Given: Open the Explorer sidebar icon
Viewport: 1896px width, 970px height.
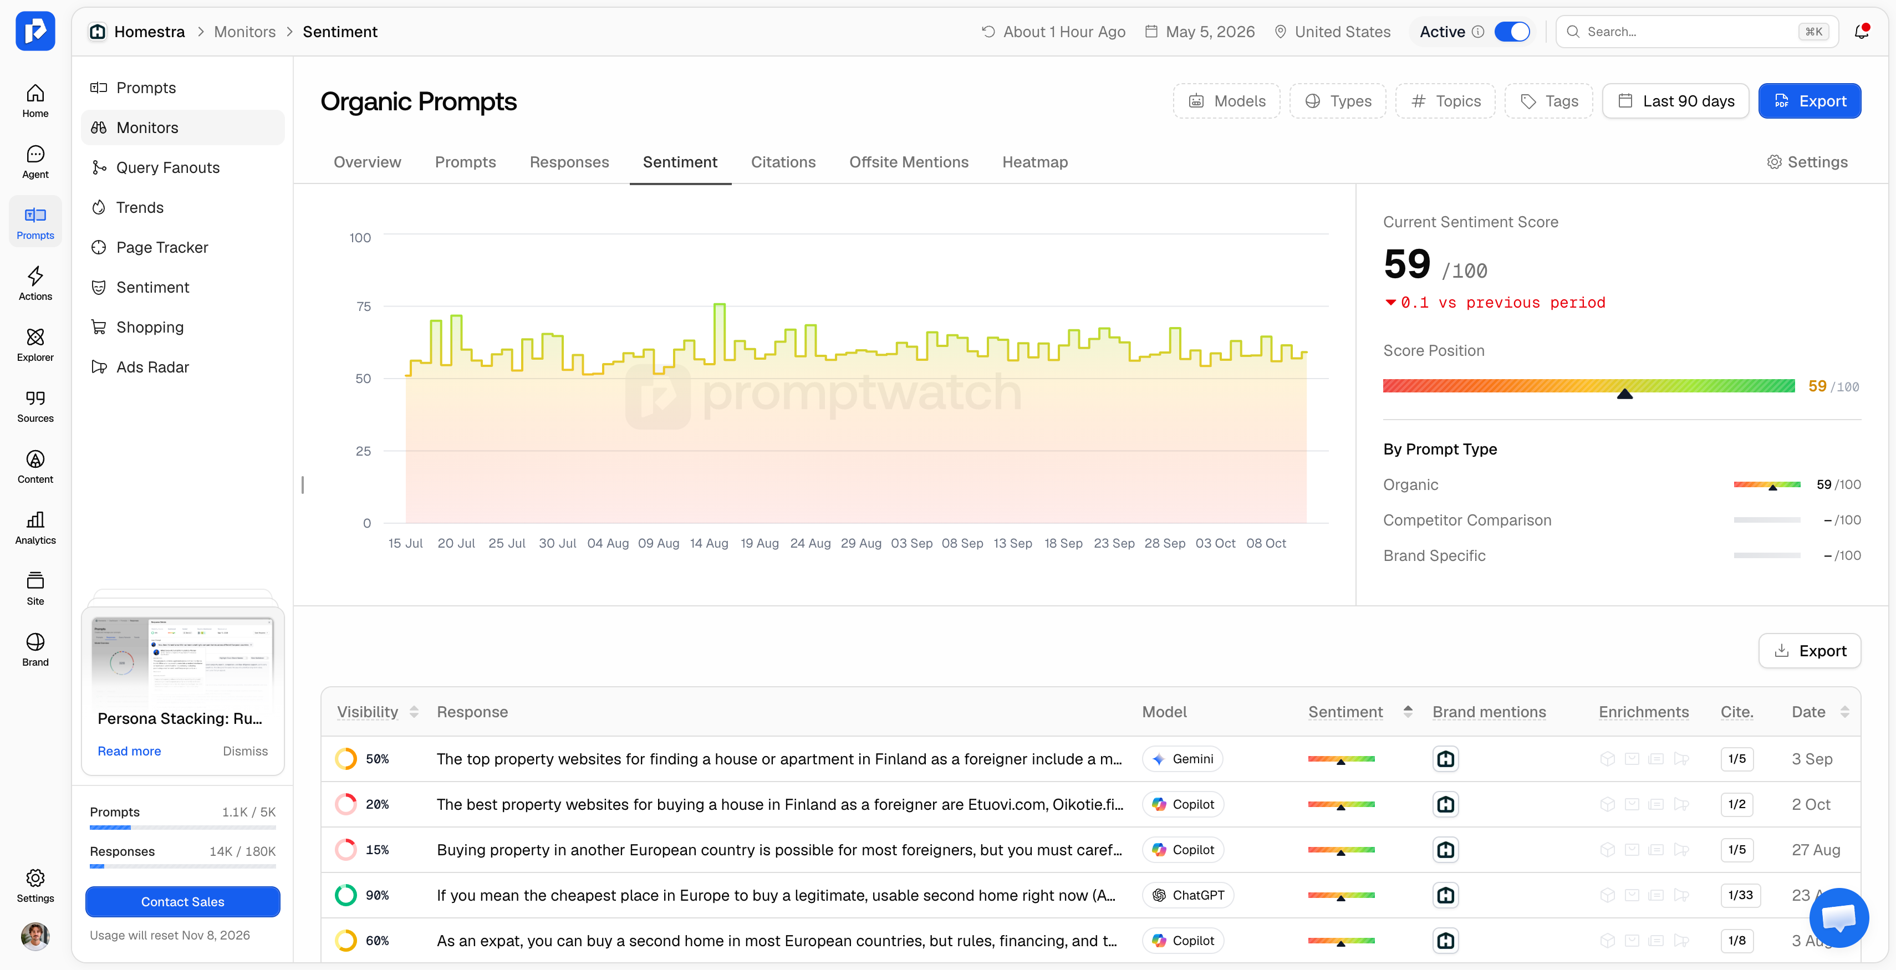Looking at the screenshot, I should [35, 345].
